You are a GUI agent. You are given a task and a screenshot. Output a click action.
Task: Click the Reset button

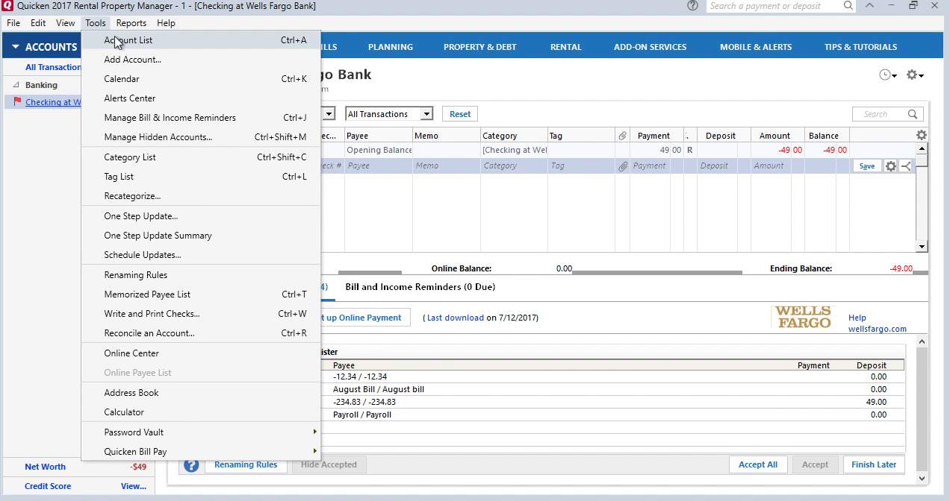[460, 114]
